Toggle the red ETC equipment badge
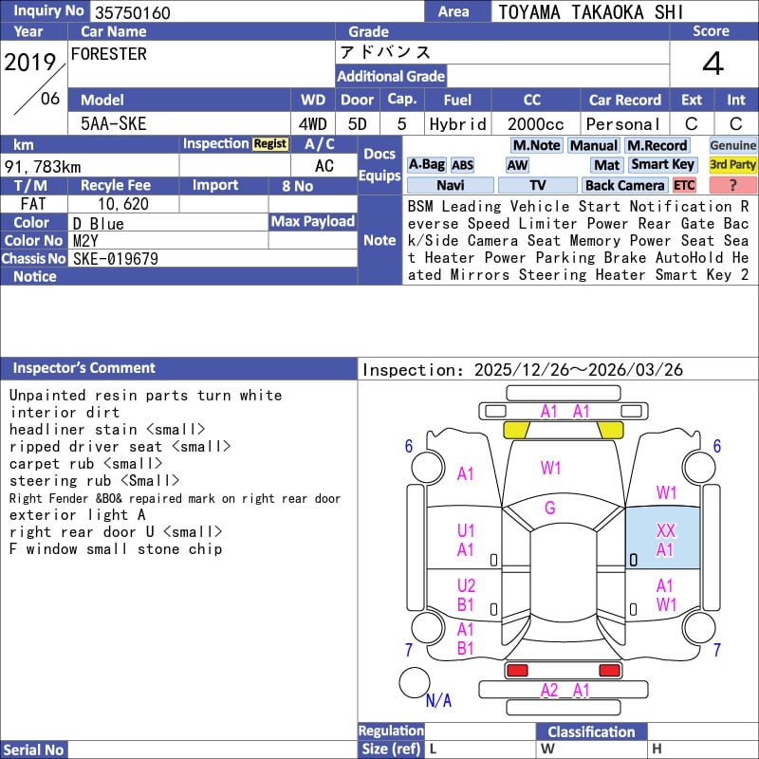The width and height of the screenshot is (759, 759). click(x=684, y=186)
